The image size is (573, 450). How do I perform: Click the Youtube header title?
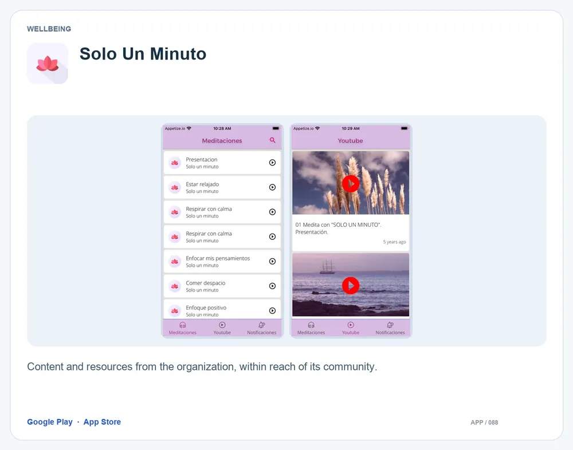tap(350, 141)
